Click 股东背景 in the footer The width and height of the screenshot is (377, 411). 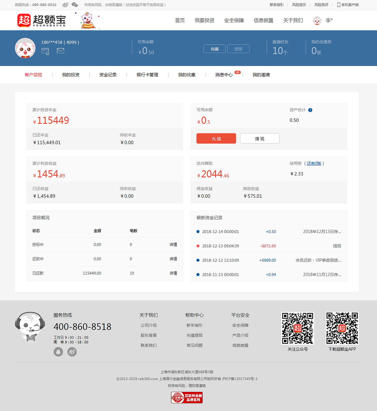click(x=149, y=335)
